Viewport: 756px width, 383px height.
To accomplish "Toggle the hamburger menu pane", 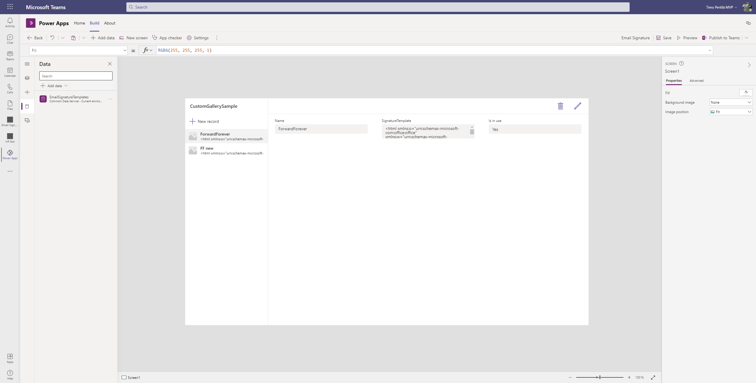I will (27, 64).
